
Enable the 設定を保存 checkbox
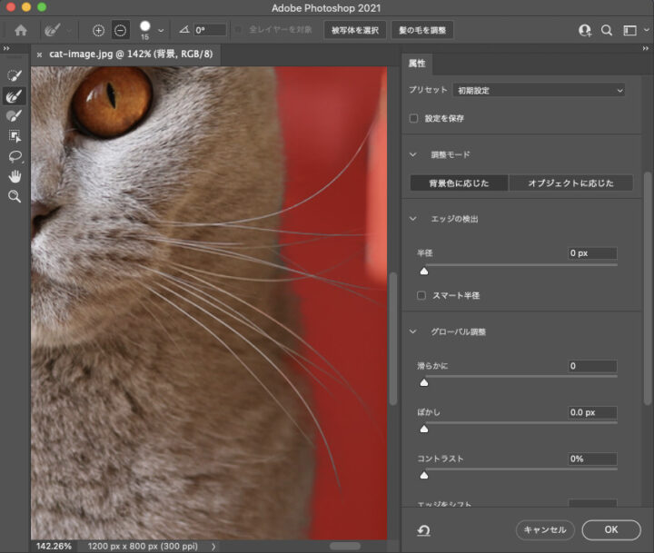[413, 118]
